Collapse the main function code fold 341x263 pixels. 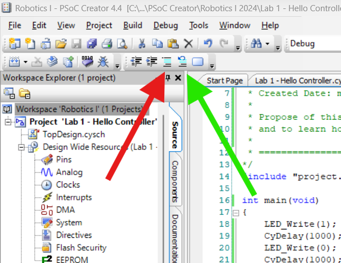[x=236, y=213]
